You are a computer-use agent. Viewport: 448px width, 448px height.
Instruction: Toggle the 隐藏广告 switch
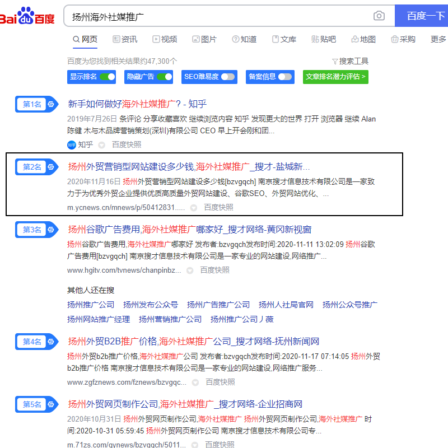[165, 77]
